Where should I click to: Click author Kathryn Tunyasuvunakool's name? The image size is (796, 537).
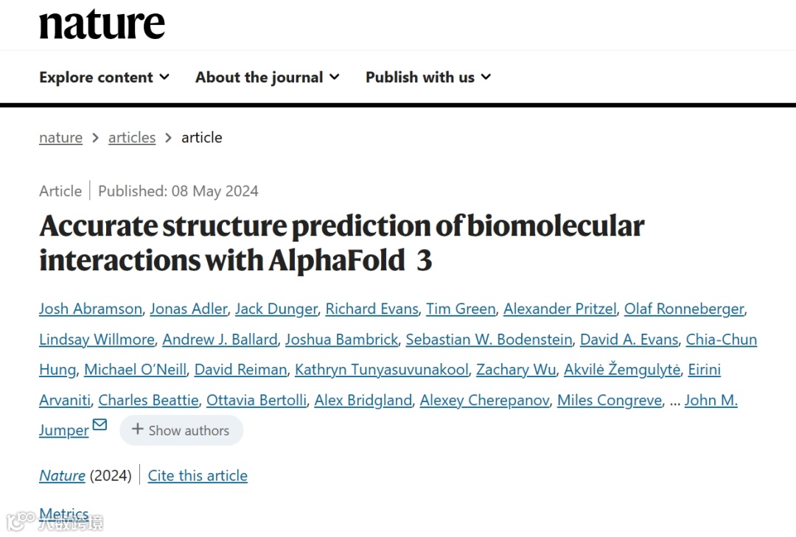pyautogui.click(x=381, y=370)
